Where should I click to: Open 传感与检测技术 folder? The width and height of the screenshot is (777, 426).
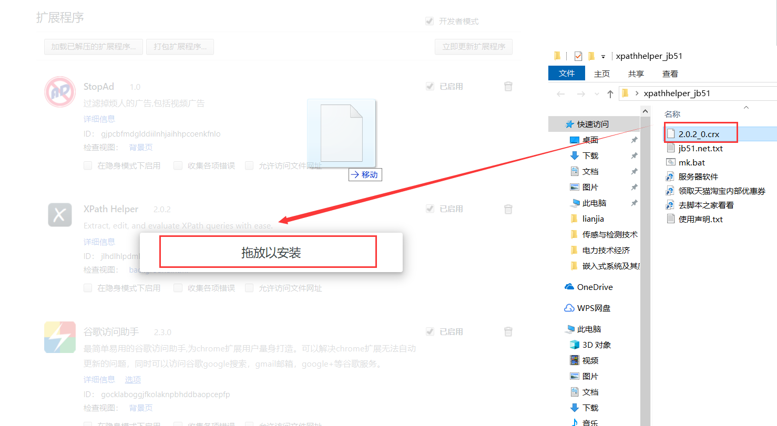(609, 234)
